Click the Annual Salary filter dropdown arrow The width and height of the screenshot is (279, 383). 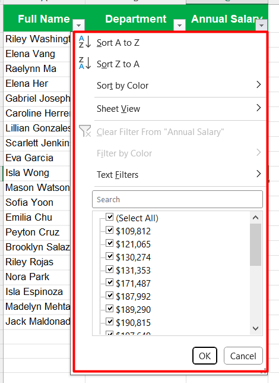click(x=261, y=25)
